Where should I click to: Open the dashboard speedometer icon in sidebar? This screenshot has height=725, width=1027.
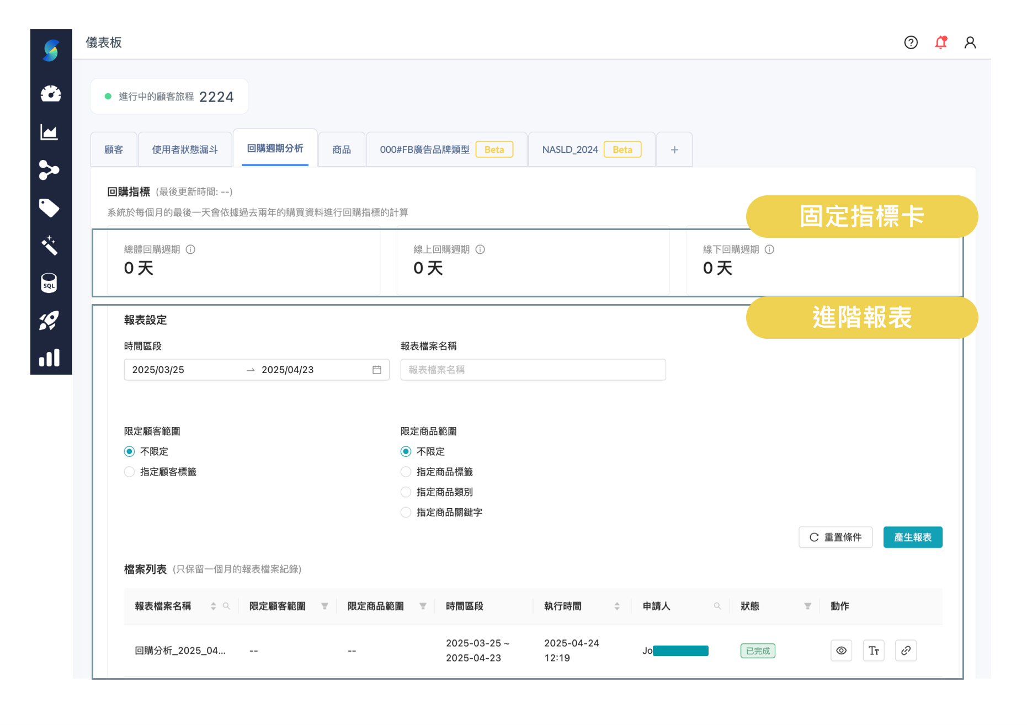(50, 94)
